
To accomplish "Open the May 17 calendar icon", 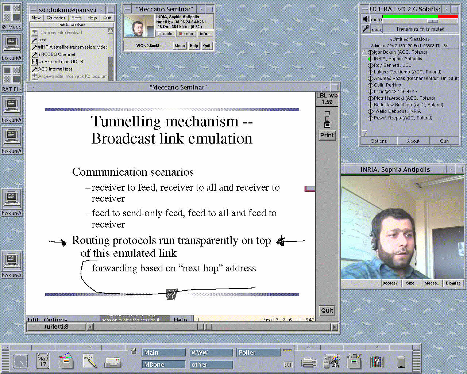I will tap(43, 361).
